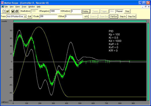The height and width of the screenshot is (106, 151).
Task: Open file folder icon in toolbar
Action: tap(7, 11)
